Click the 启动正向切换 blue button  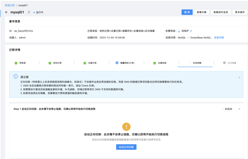pos(126,147)
